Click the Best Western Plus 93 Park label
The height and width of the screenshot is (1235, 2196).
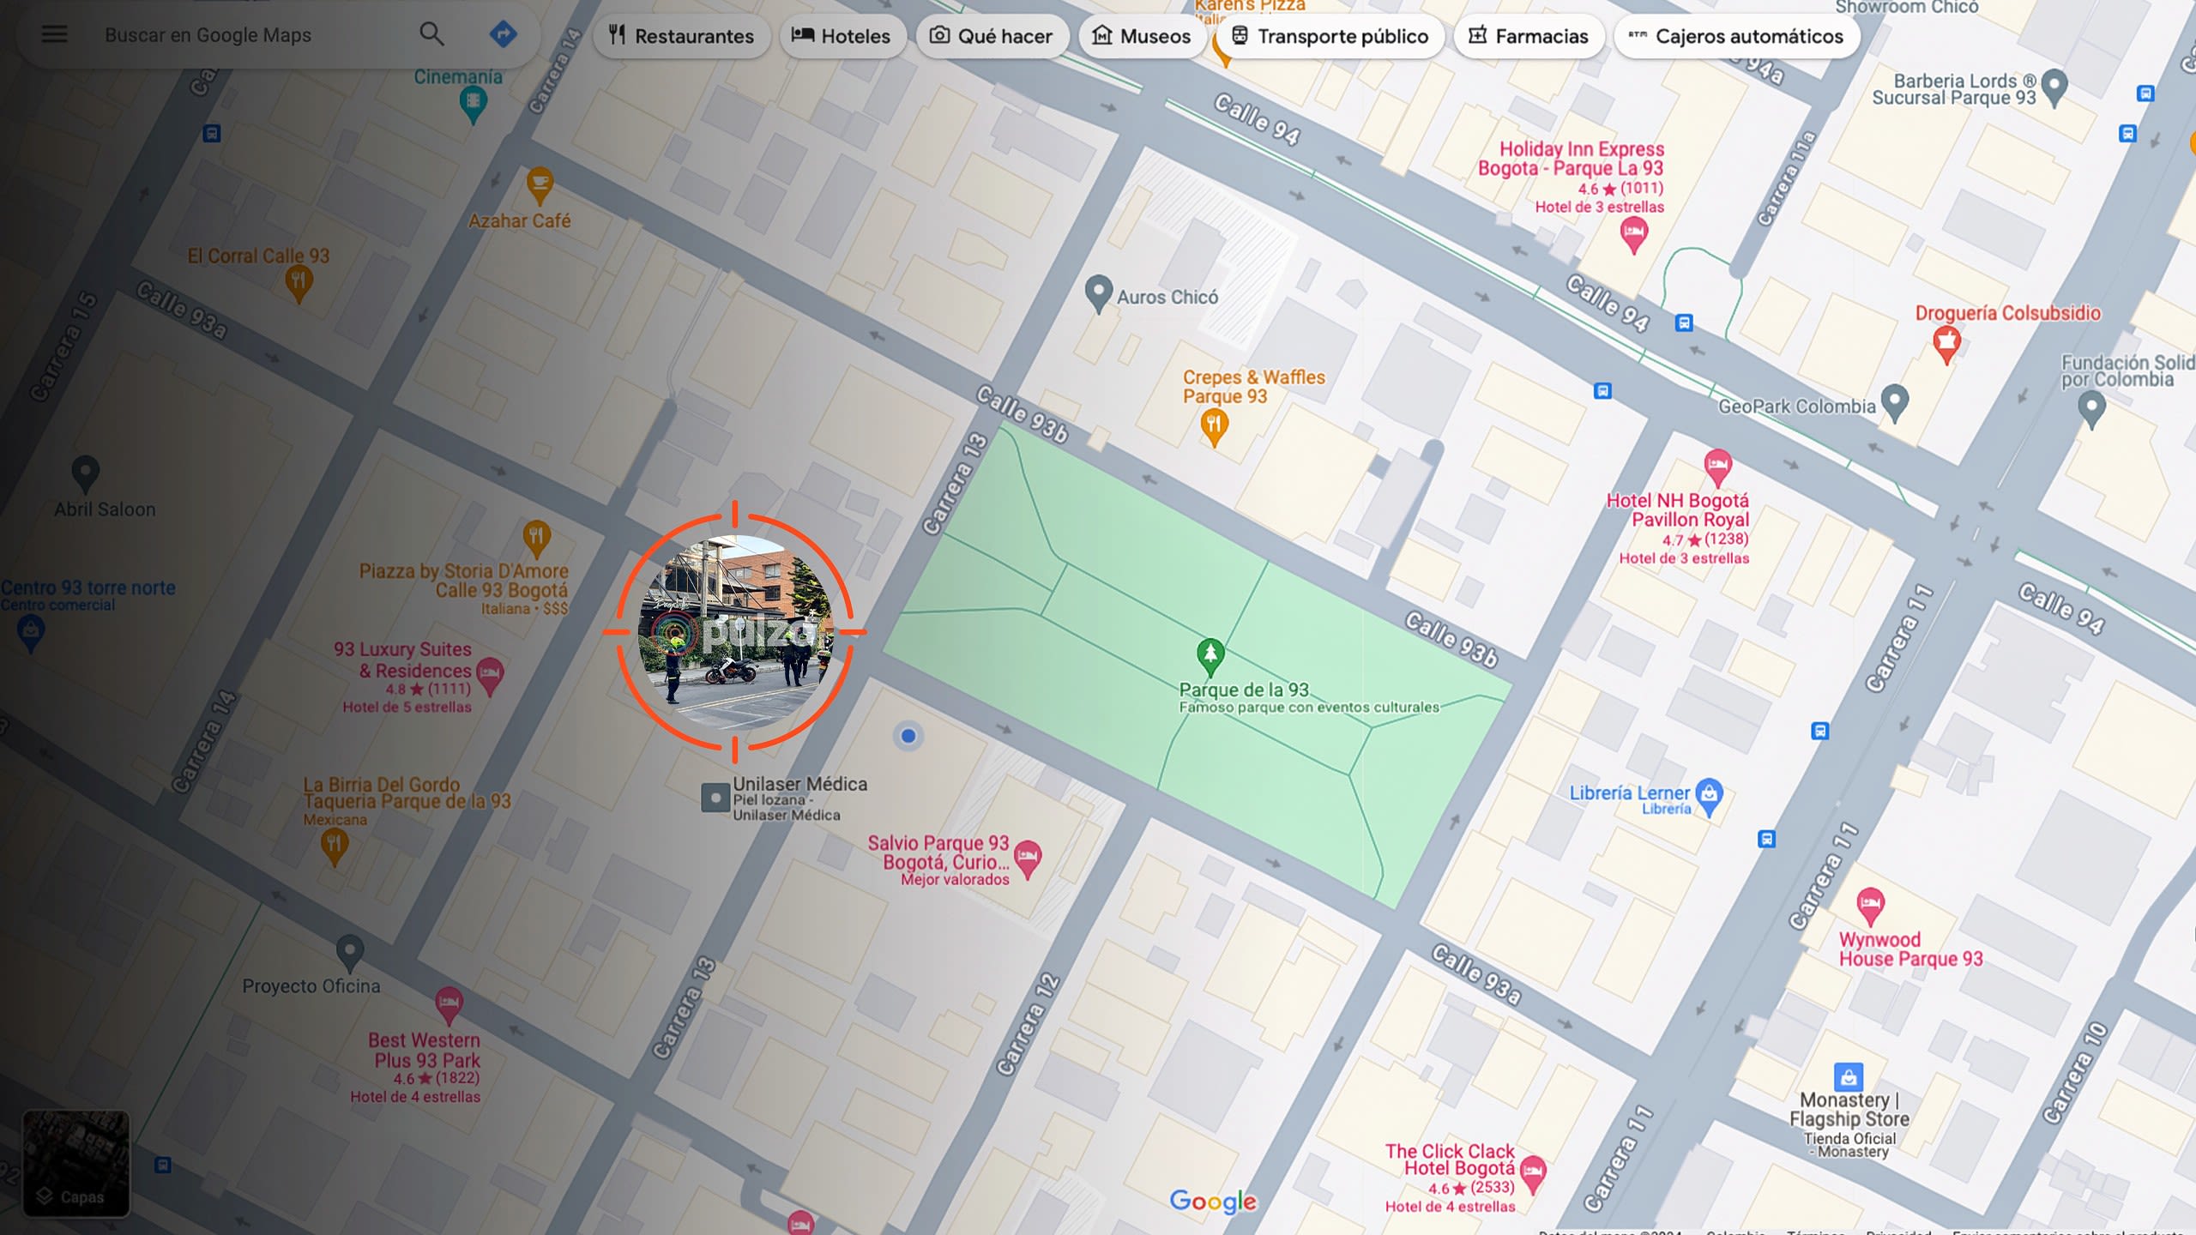424,1051
